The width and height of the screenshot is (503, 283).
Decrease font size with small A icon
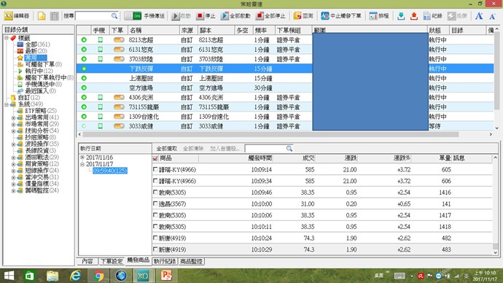point(492,16)
